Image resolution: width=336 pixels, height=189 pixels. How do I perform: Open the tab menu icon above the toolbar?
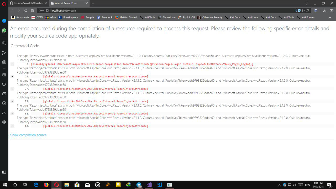tap(307, 3)
